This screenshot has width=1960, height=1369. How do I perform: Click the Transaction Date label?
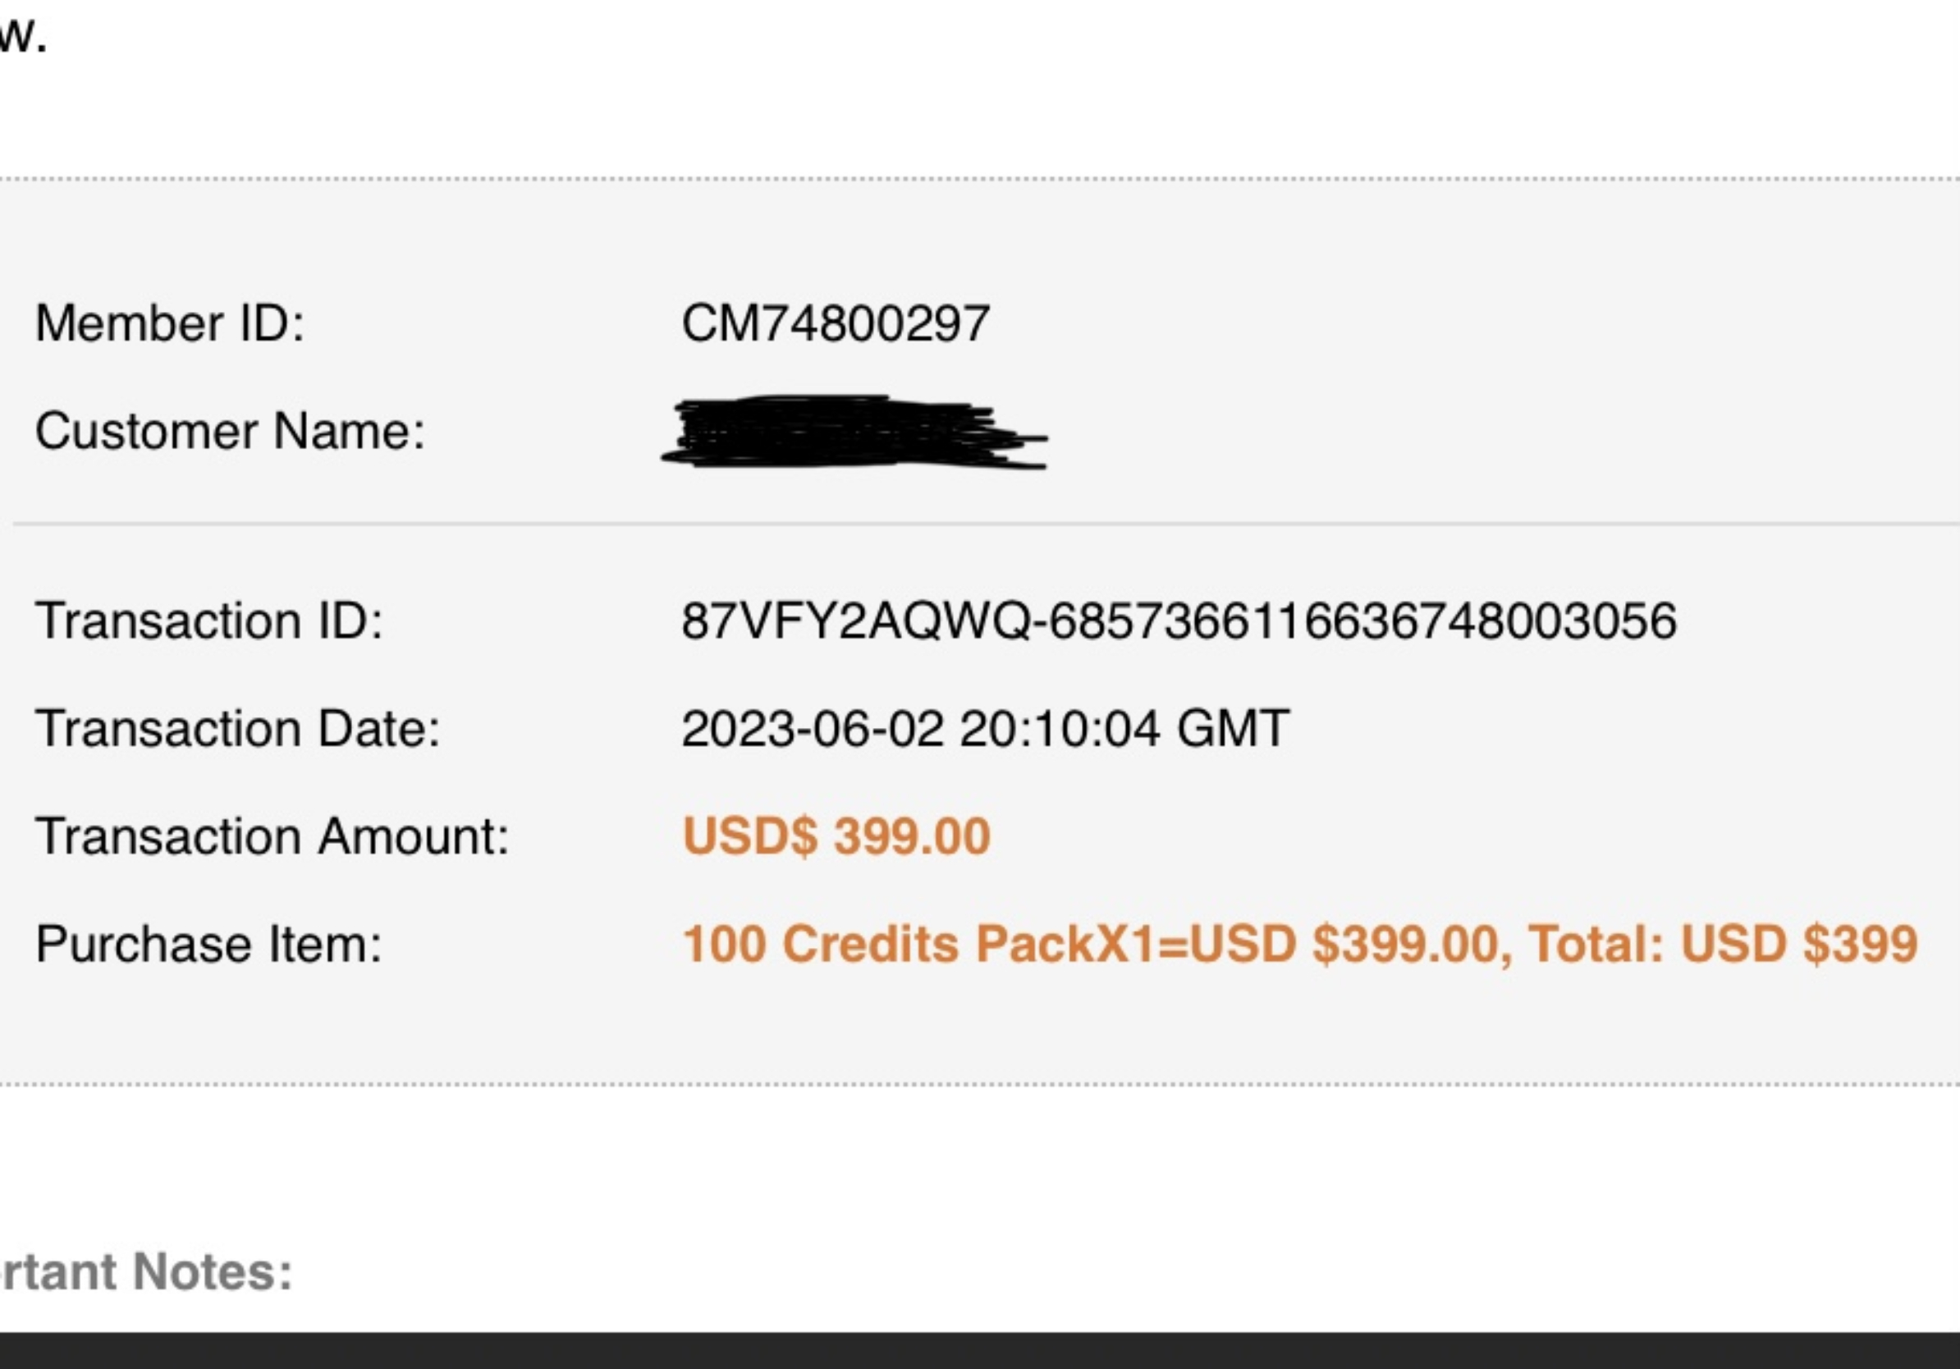[x=237, y=729]
